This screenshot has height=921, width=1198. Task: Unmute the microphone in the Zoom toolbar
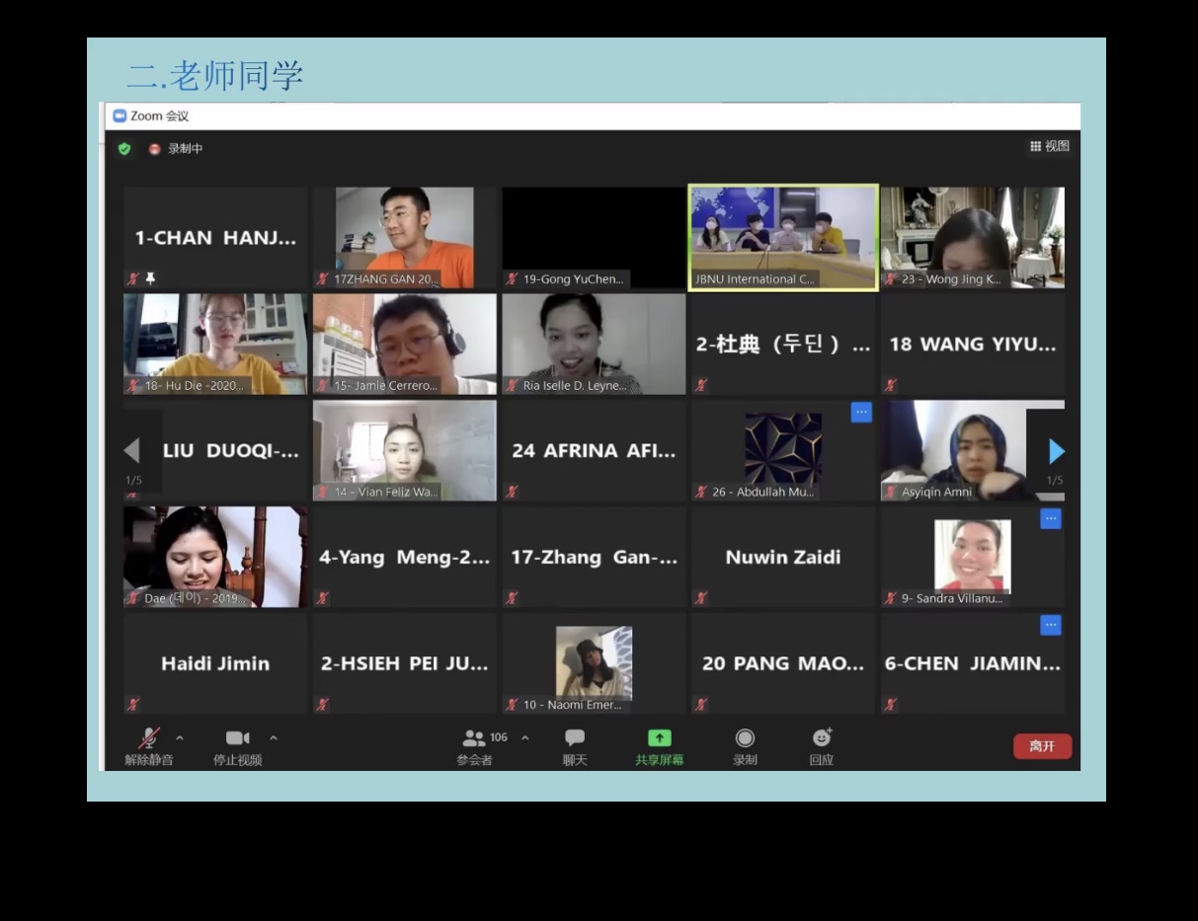[x=148, y=738]
